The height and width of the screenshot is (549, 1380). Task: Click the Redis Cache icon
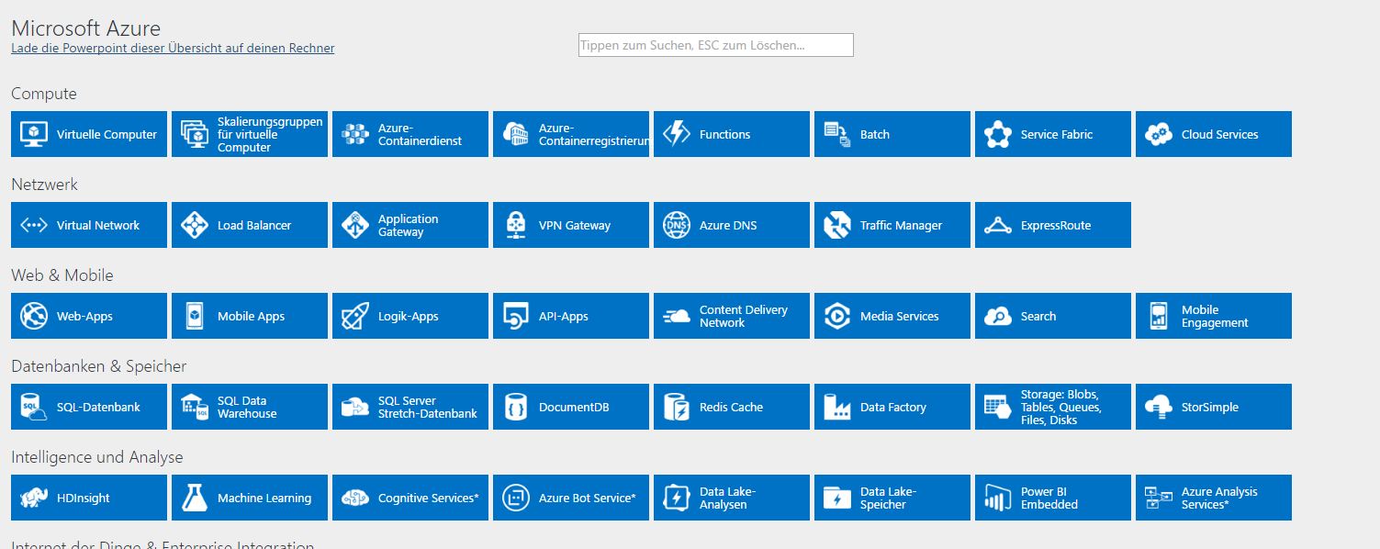pyautogui.click(x=677, y=407)
